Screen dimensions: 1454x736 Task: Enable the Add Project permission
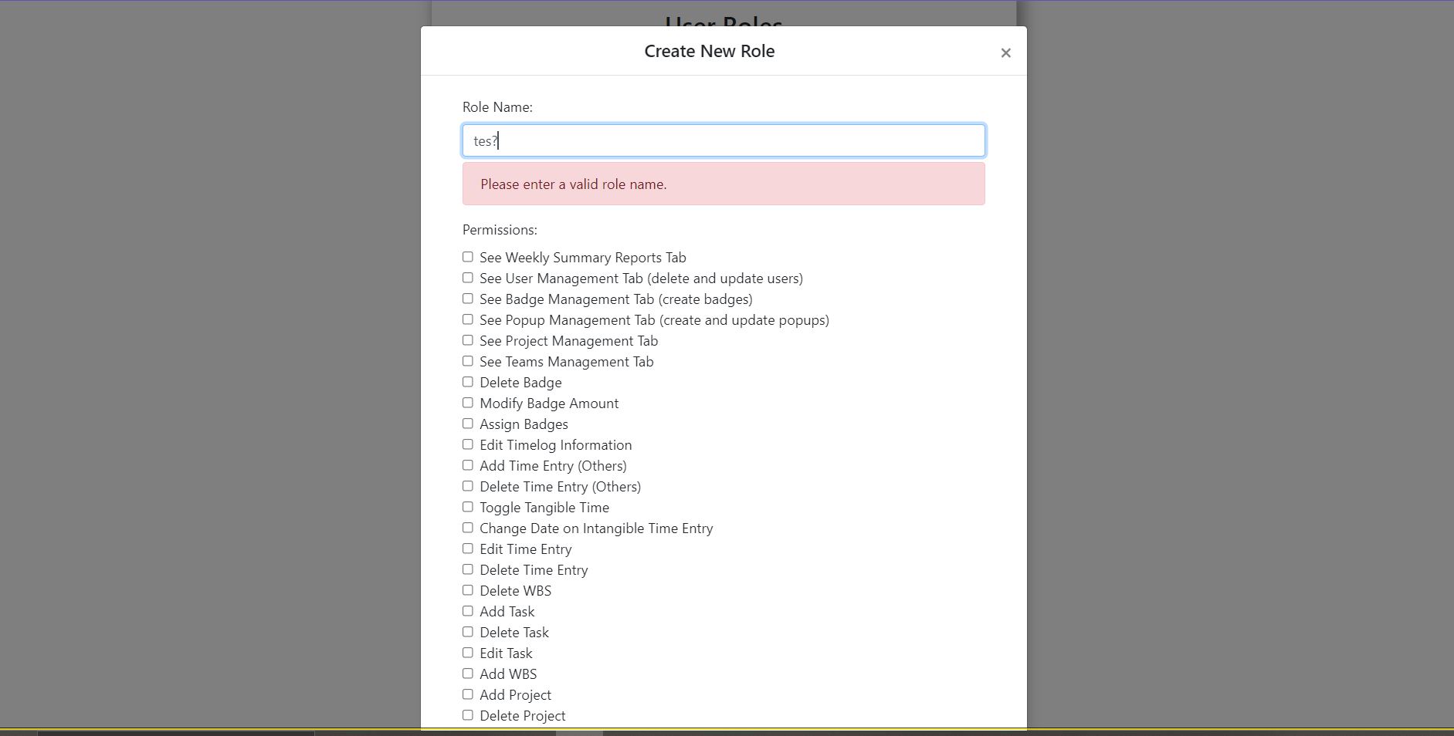[468, 694]
